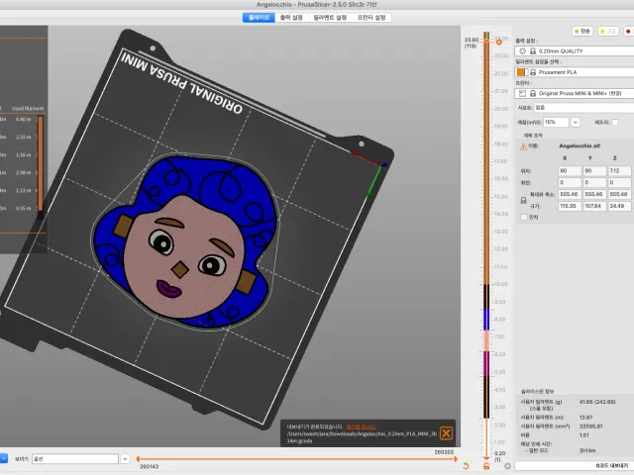The height and width of the screenshot is (475, 634).
Task: Select the Angelocchio.stl object name
Action: (580, 145)
